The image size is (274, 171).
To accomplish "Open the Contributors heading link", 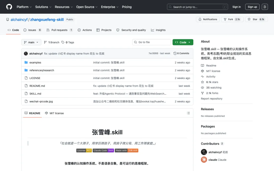I will pyautogui.click(x=212, y=144).
